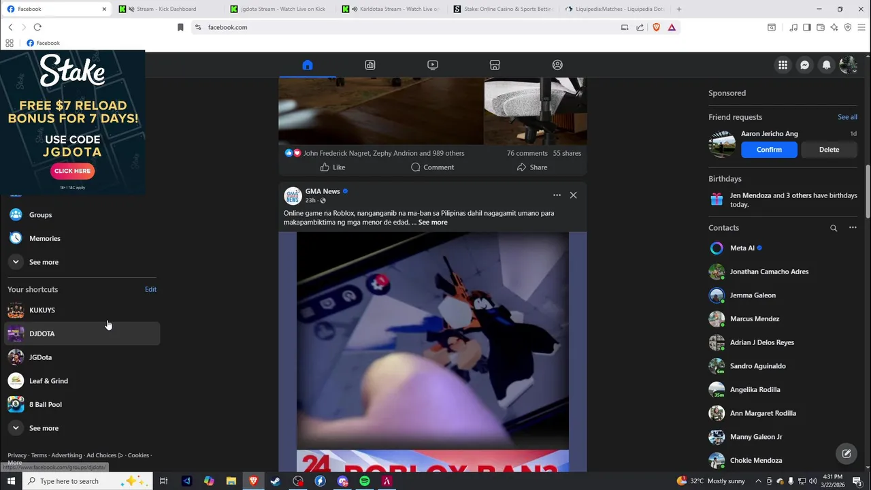
Task: Open the Roblox video thumbnail in post
Action: [x=432, y=352]
